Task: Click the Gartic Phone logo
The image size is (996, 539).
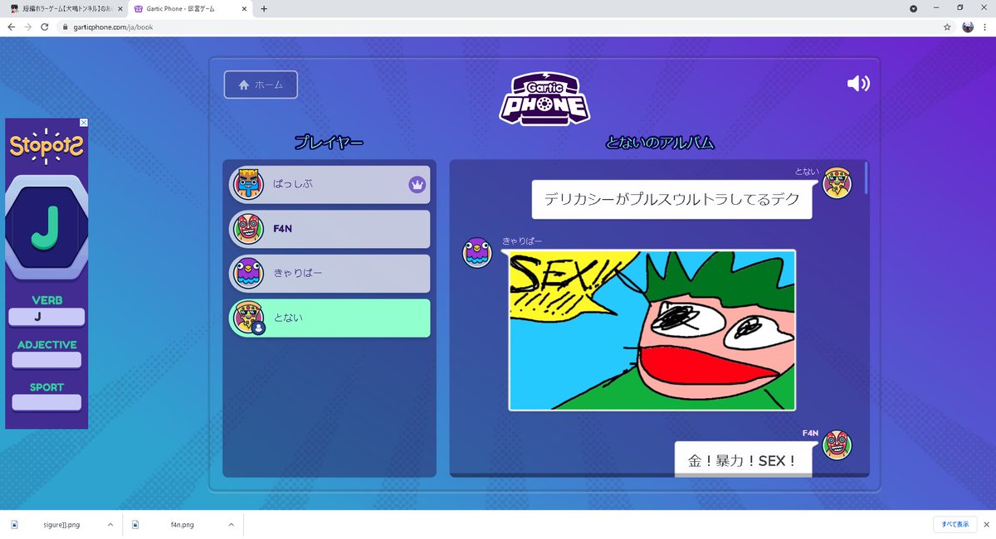Action: [x=544, y=98]
